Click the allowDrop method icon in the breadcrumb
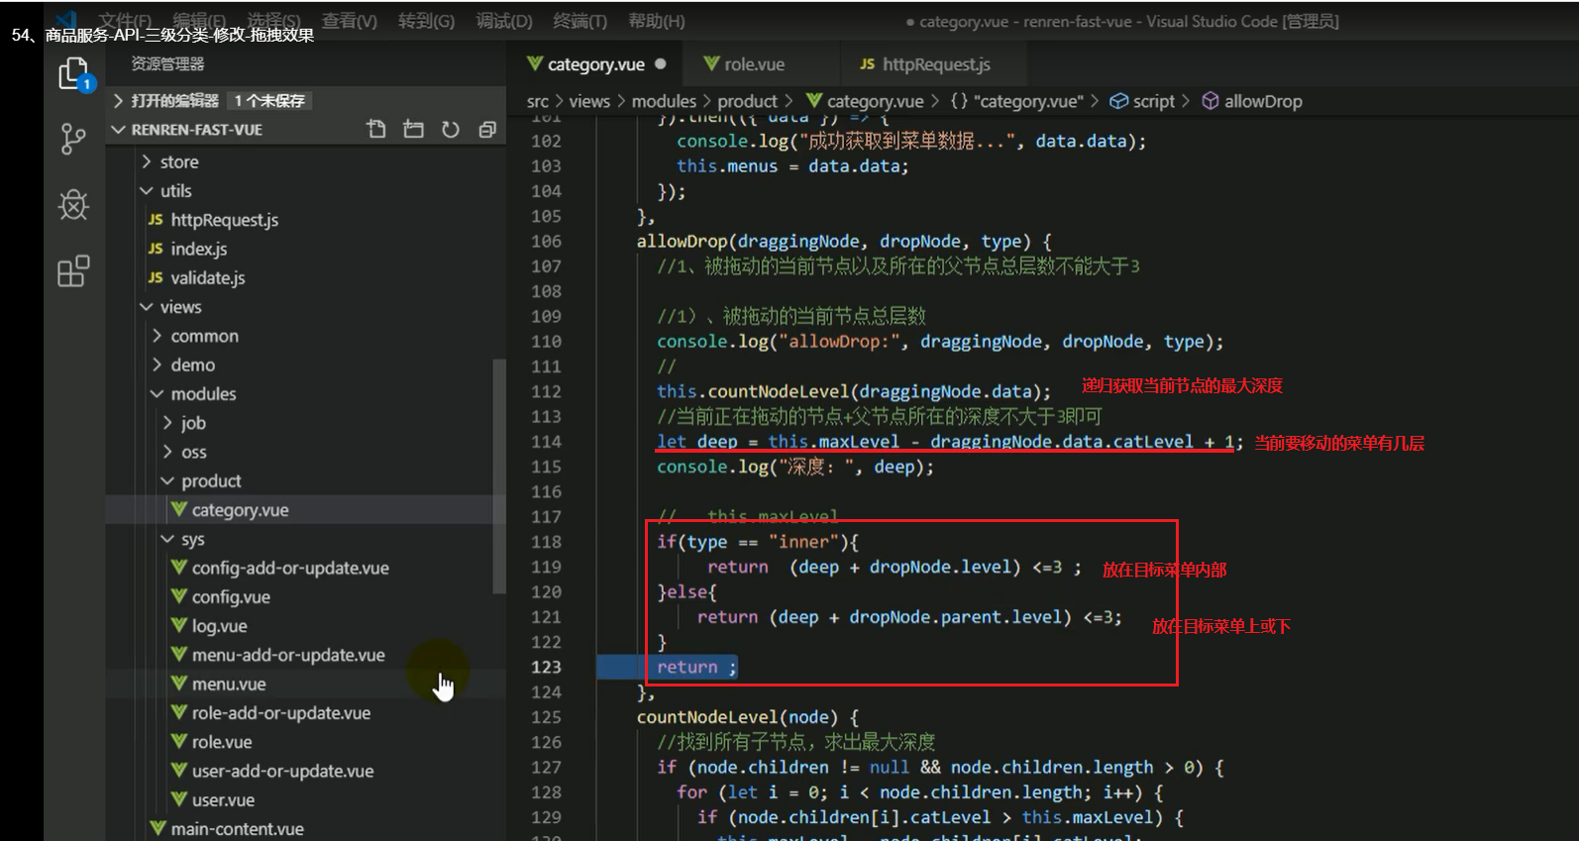The width and height of the screenshot is (1579, 841). [1210, 101]
